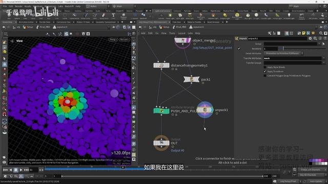The width and height of the screenshot is (328, 184).
Task: Select the Draw Curve shelf tool
Action: [86, 16]
